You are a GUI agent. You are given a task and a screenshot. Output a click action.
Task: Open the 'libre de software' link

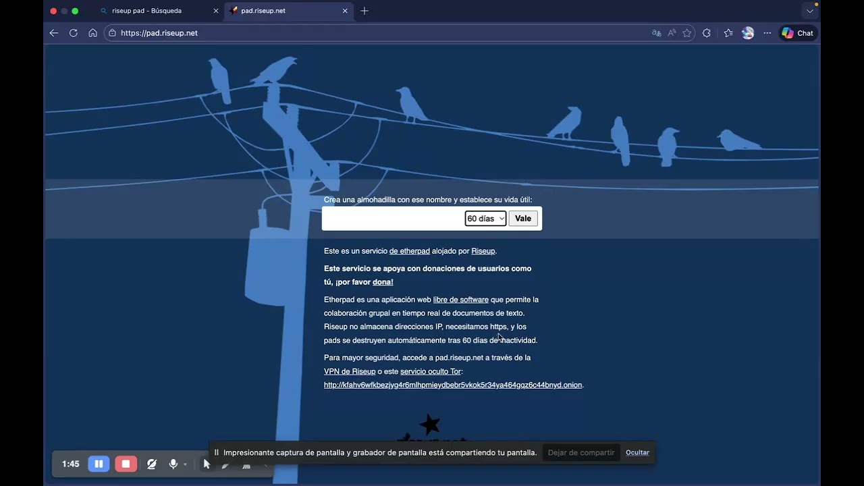(461, 300)
